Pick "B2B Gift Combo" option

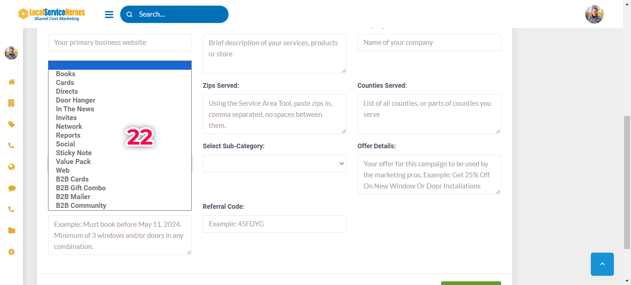tap(81, 188)
